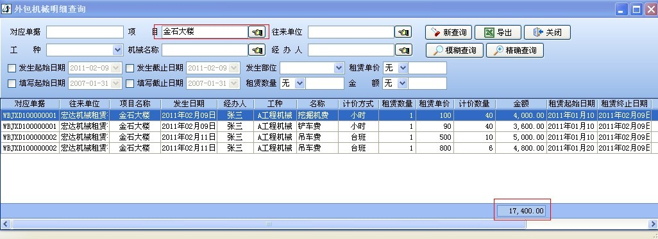Select the 铲车费 row name cell
The height and width of the screenshot is (239, 658).
click(x=317, y=126)
